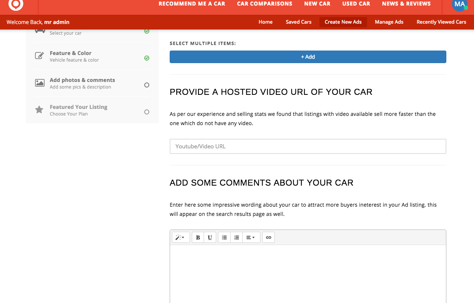Toggle underline formatting in the editor toolbar
The image size is (474, 303).
click(210, 237)
